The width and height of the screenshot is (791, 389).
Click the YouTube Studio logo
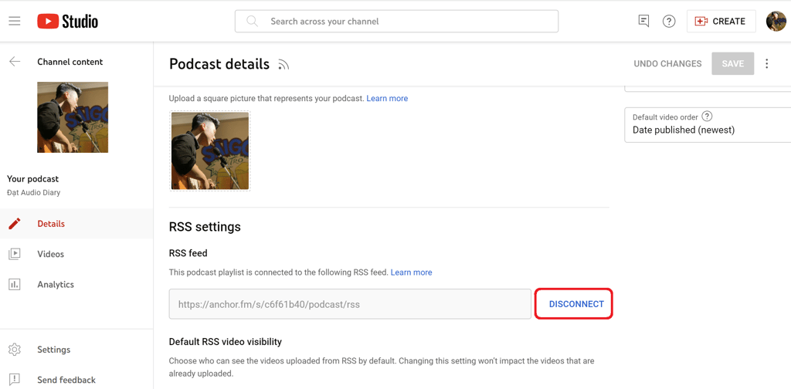click(x=68, y=21)
